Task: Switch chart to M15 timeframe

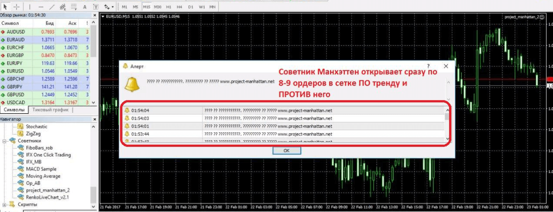Action: click(147, 7)
